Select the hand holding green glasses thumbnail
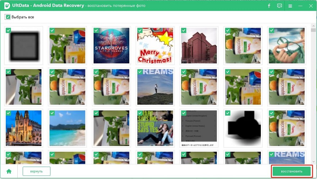 pos(287,46)
